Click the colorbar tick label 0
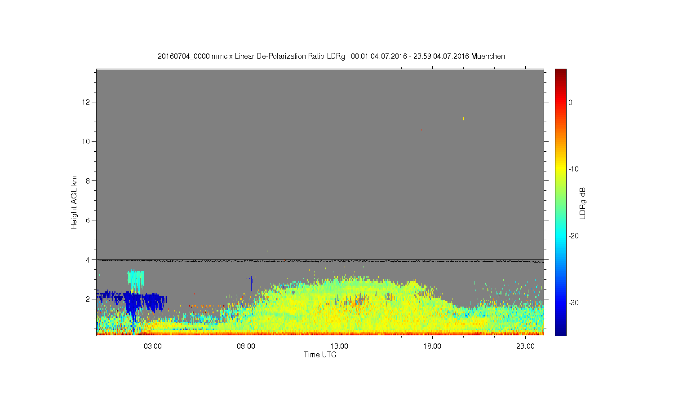This screenshot has height=404, width=674. pos(571,102)
